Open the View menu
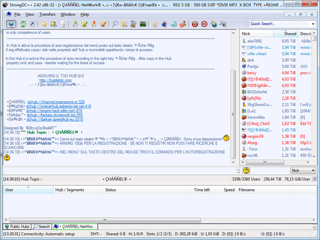Image resolution: width=320 pixels, height=240 pixels. tap(30, 14)
